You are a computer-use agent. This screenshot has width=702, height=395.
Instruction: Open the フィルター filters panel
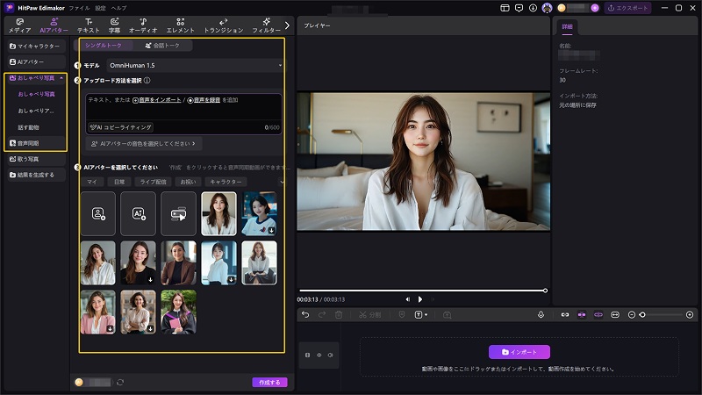click(267, 25)
